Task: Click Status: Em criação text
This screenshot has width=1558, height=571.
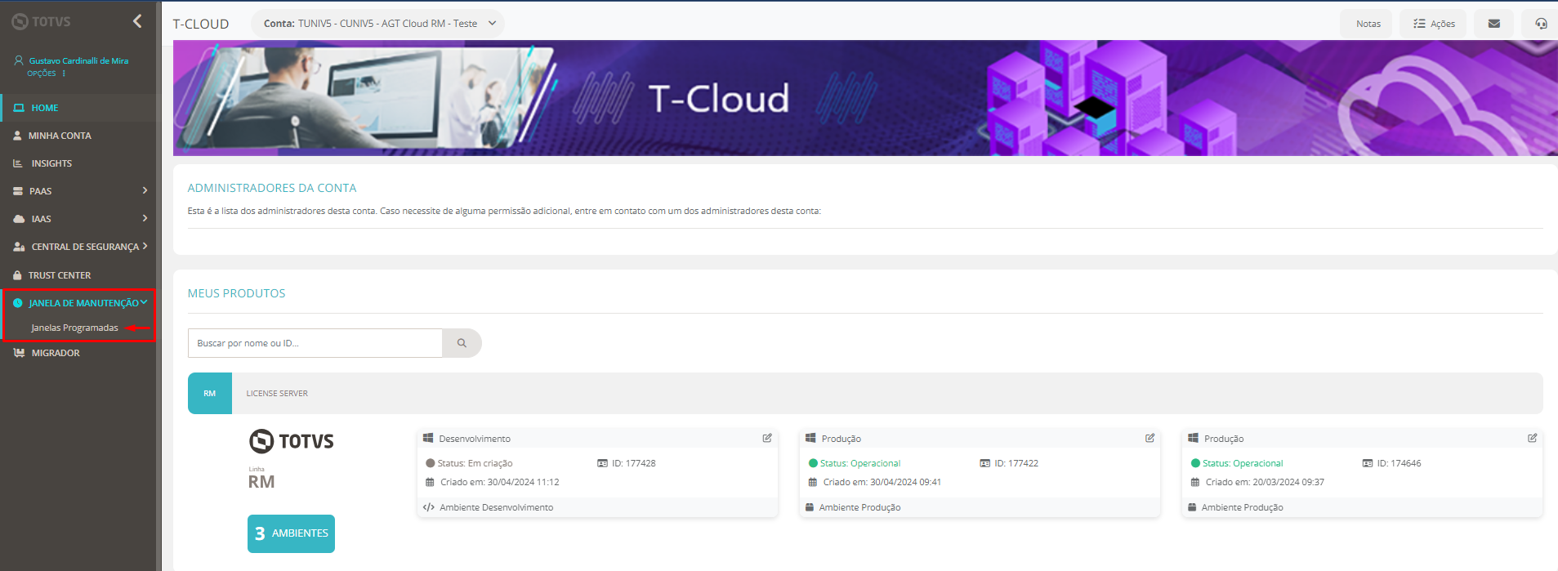Action: coord(475,463)
